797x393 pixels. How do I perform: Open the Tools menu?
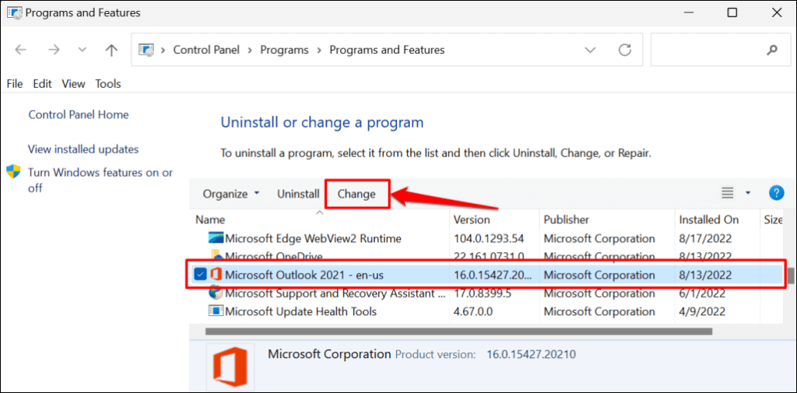pos(108,83)
